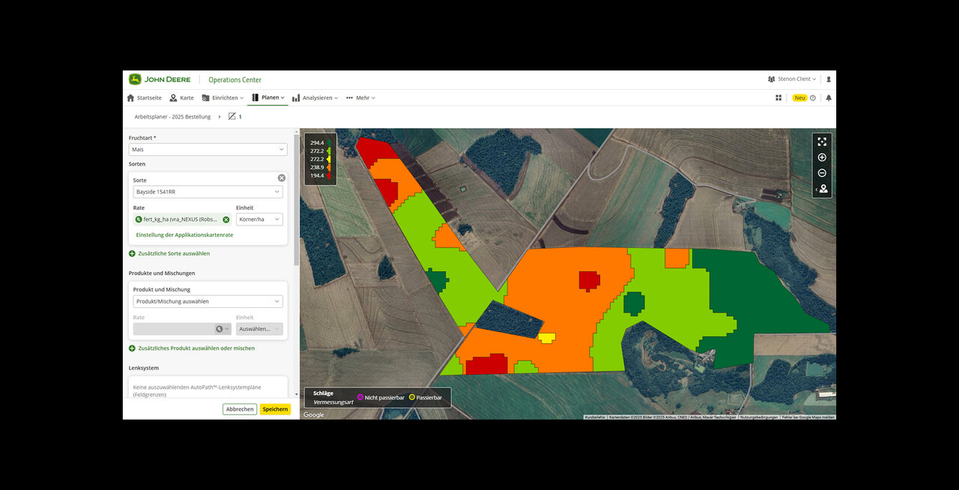
Task: Click the fit-to-extent map icon
Action: (822, 142)
